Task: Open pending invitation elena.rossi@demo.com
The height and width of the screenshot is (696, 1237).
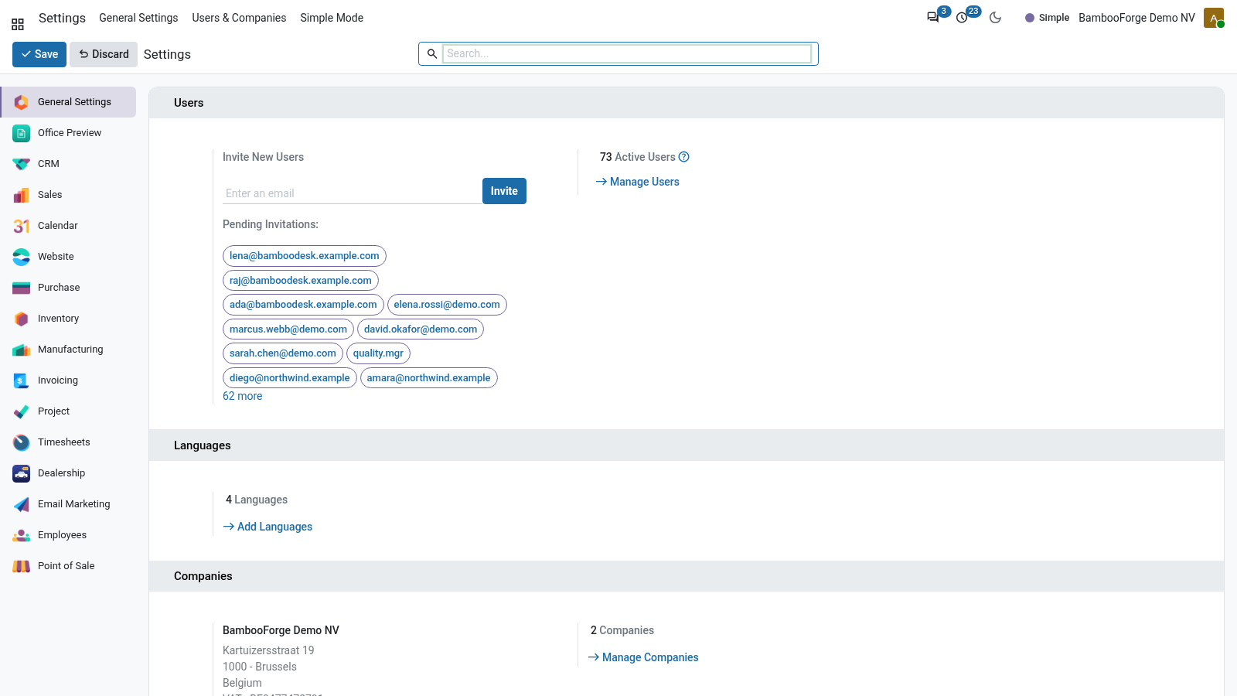Action: pos(447,305)
